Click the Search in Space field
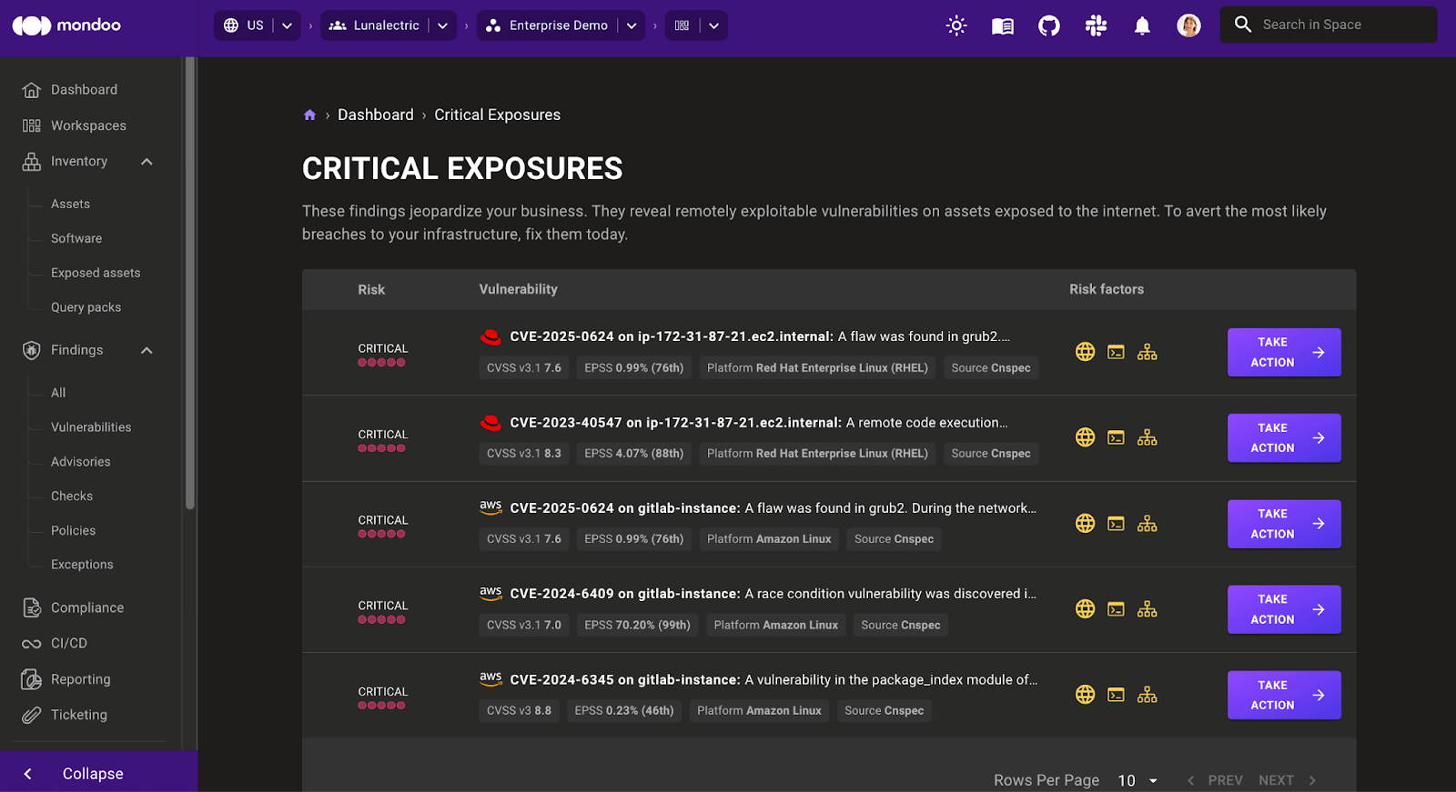The width and height of the screenshot is (1456, 792). click(1338, 25)
